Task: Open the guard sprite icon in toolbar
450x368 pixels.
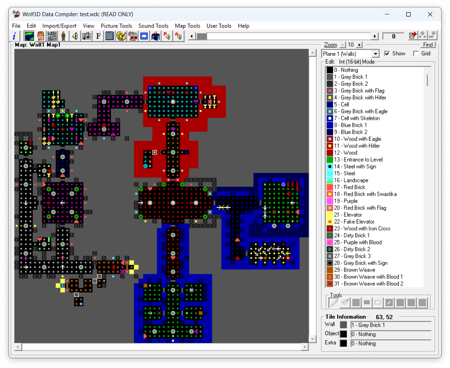Action: coord(64,36)
